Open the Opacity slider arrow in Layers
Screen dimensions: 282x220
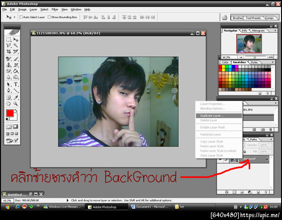coord(270,145)
